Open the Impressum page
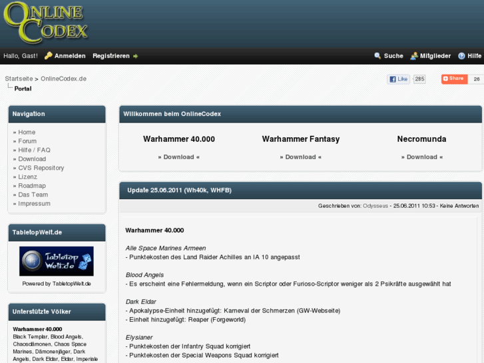This screenshot has width=484, height=363. click(x=34, y=204)
